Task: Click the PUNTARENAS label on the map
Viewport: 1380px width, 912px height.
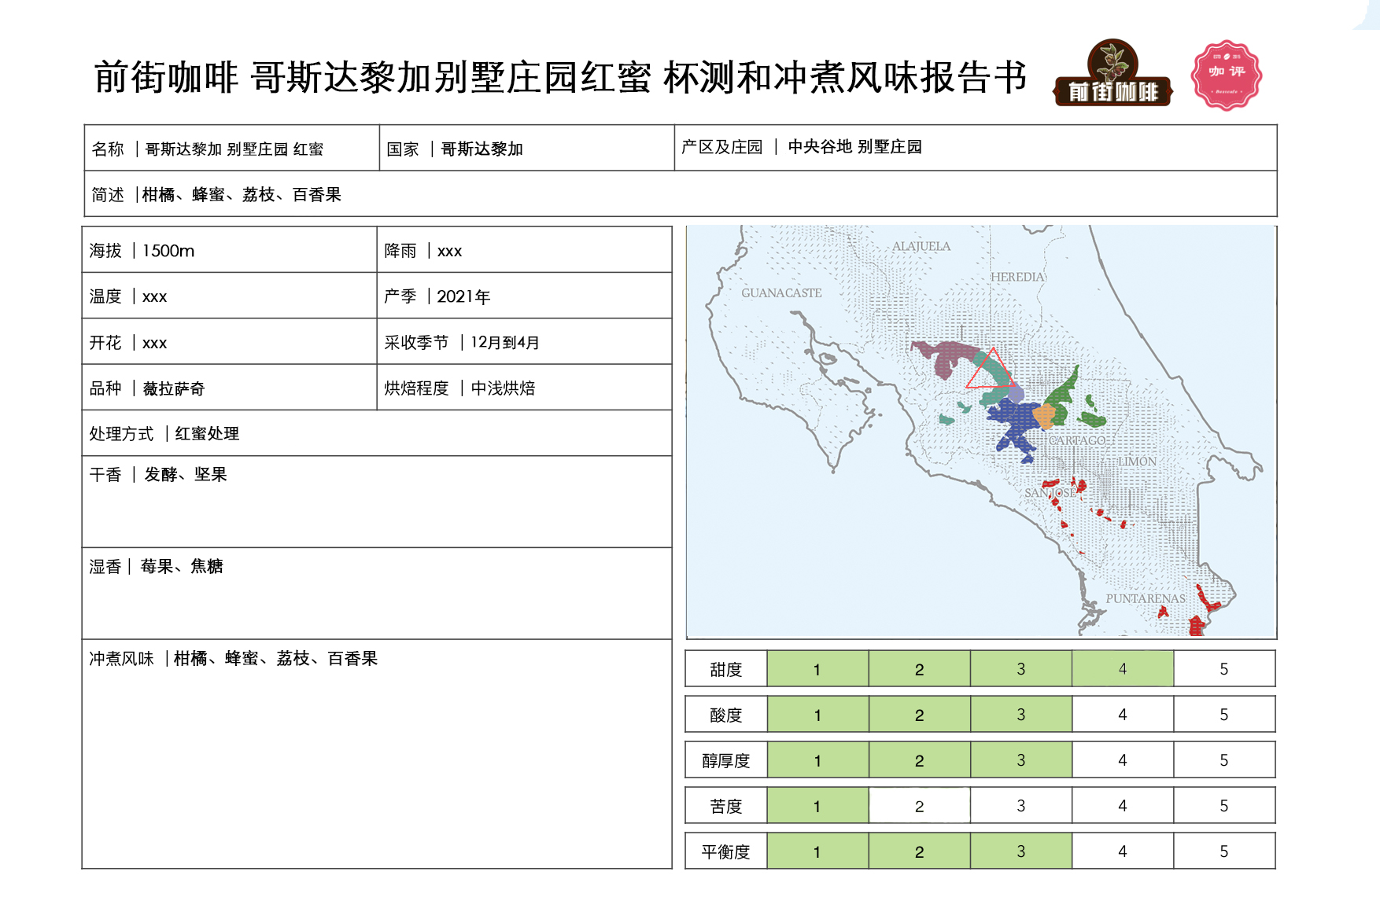Action: coord(1145,598)
